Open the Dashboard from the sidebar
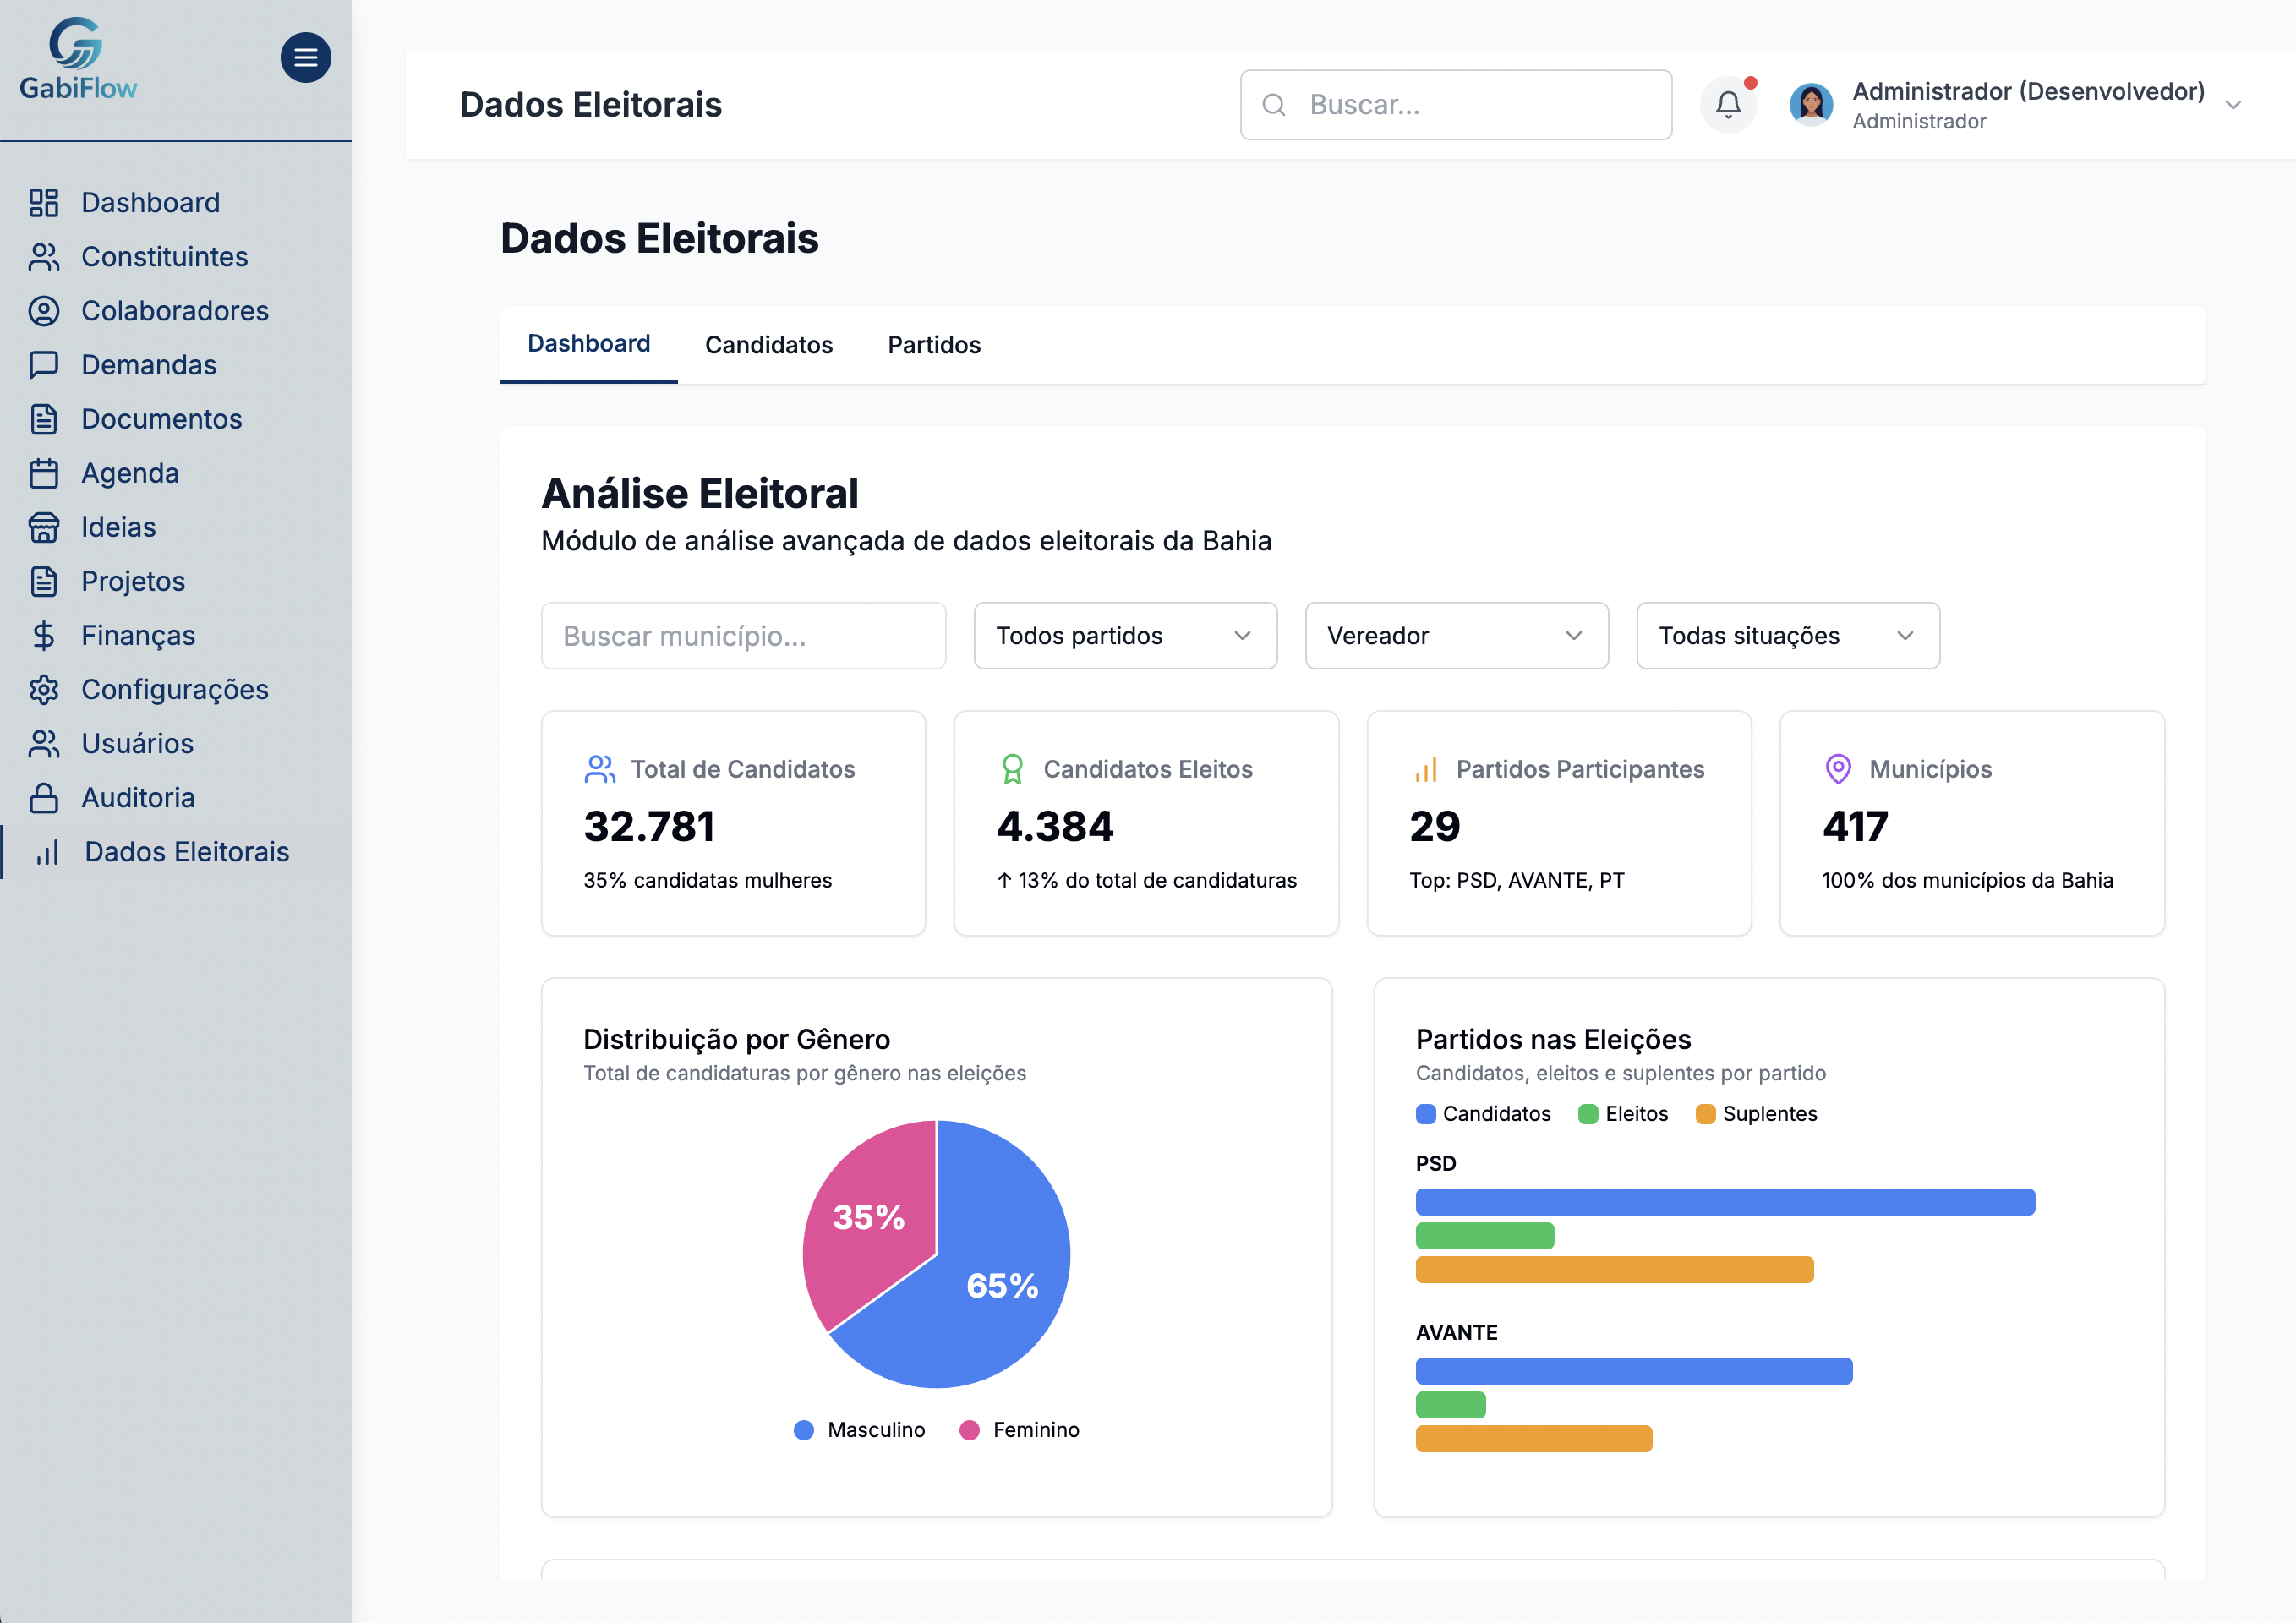 click(150, 202)
